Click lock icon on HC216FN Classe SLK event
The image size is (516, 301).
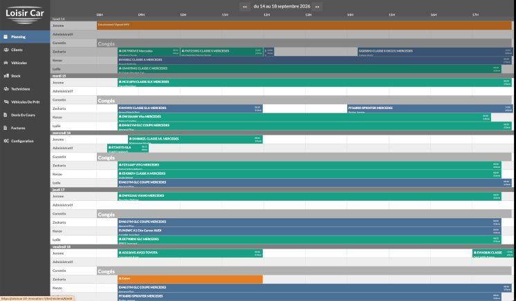120,81
